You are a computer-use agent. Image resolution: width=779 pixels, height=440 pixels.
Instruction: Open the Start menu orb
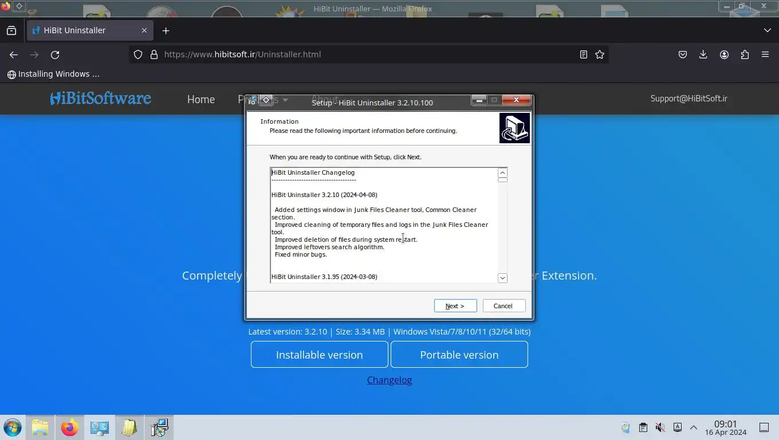tap(12, 427)
